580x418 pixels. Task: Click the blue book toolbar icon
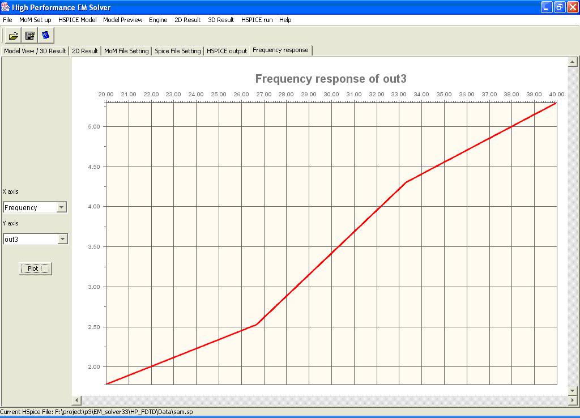[x=46, y=36]
